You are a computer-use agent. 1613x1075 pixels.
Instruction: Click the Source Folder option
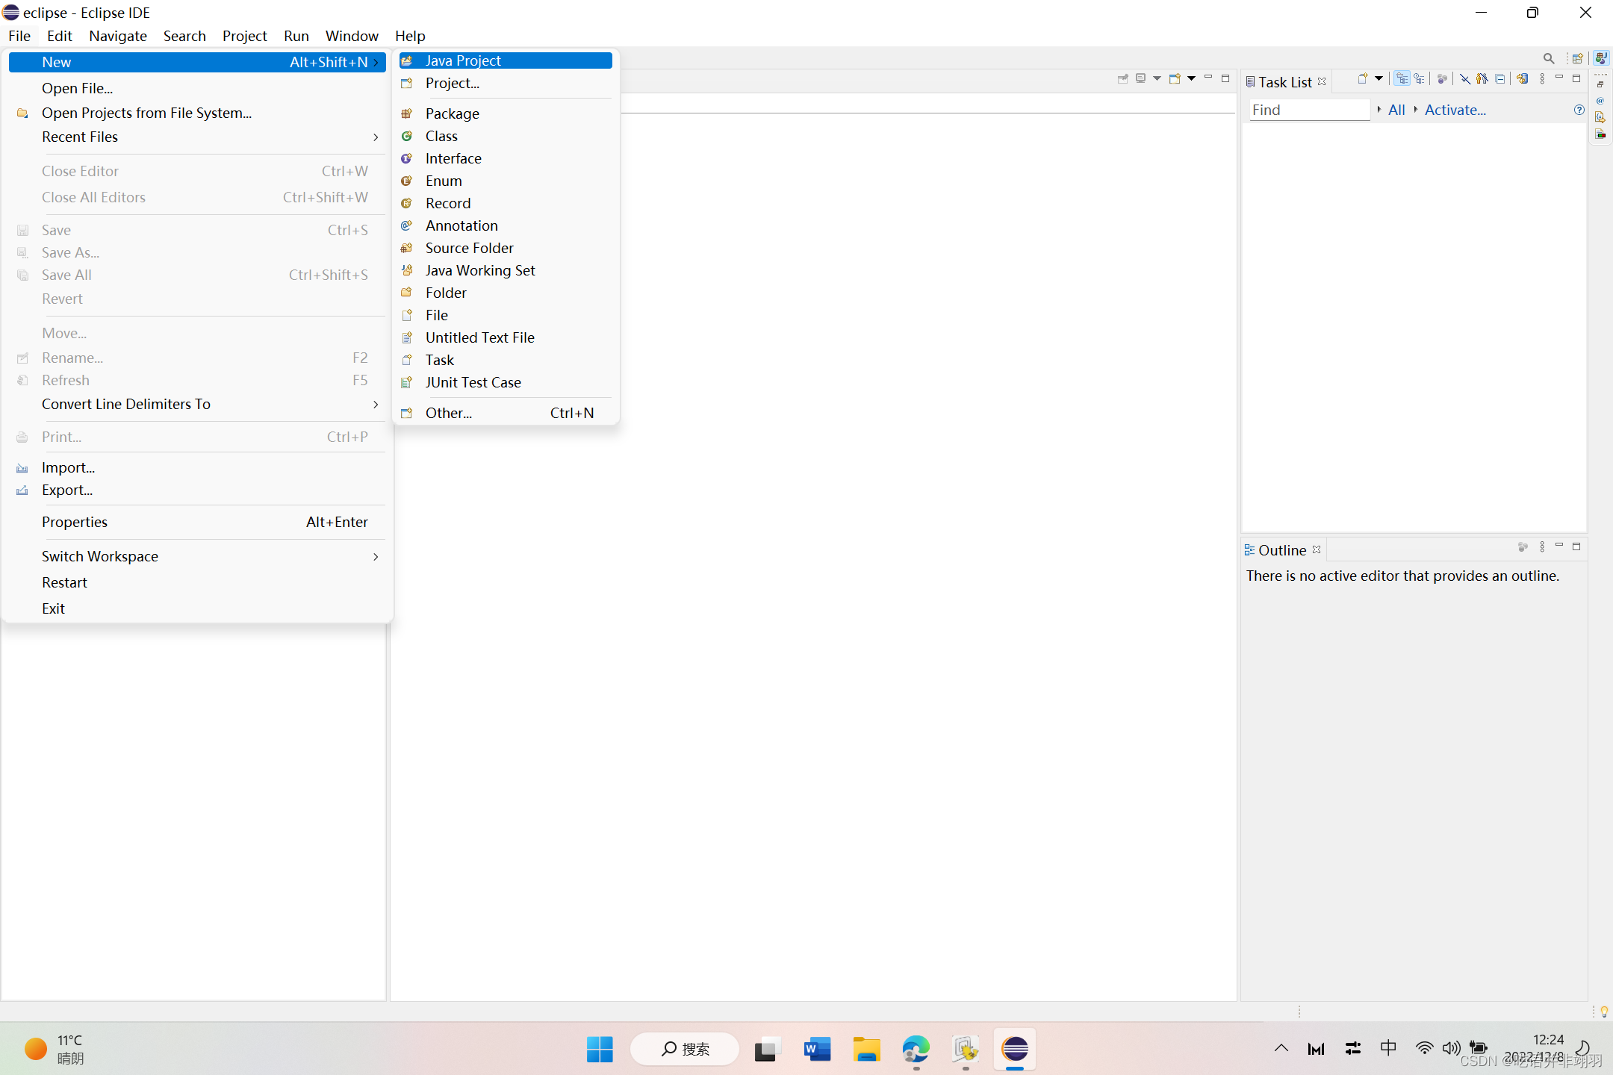point(469,247)
